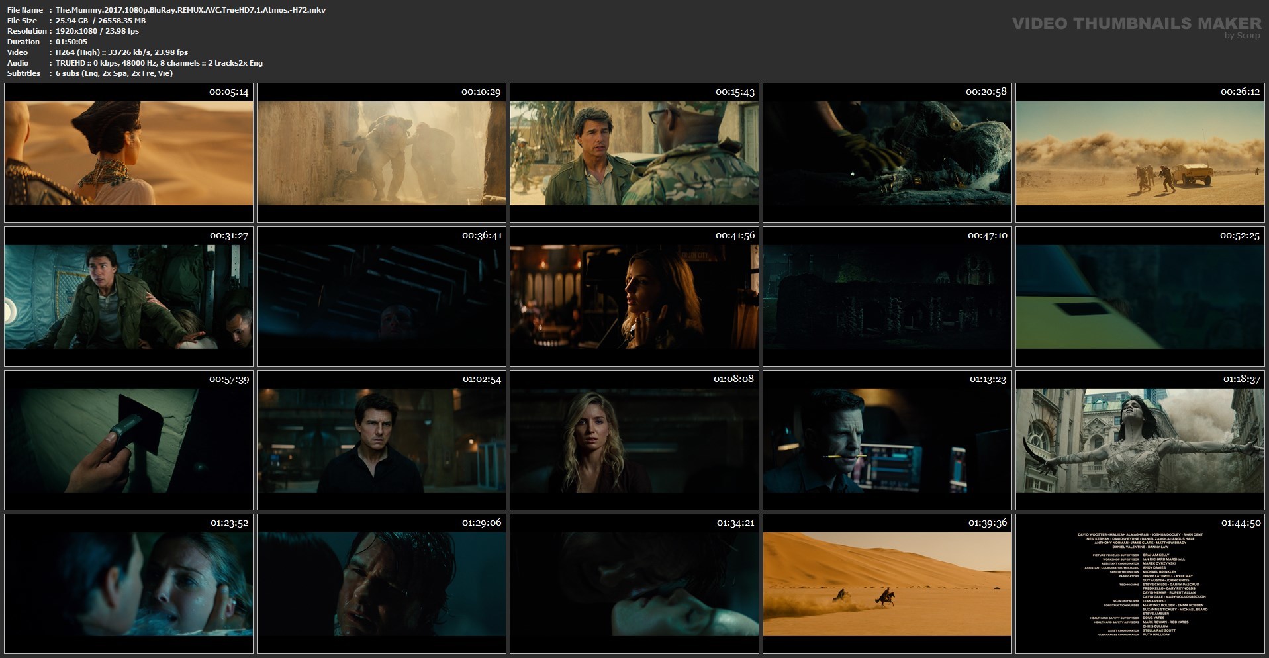The height and width of the screenshot is (658, 1269).
Task: Open the thumbnail at 01:34:21
Action: click(x=634, y=584)
